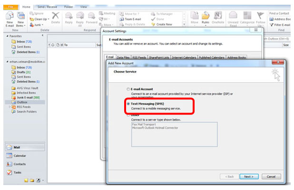This screenshot has height=190, width=294.
Task: Open the Infected Items folder
Action: tap(24, 93)
